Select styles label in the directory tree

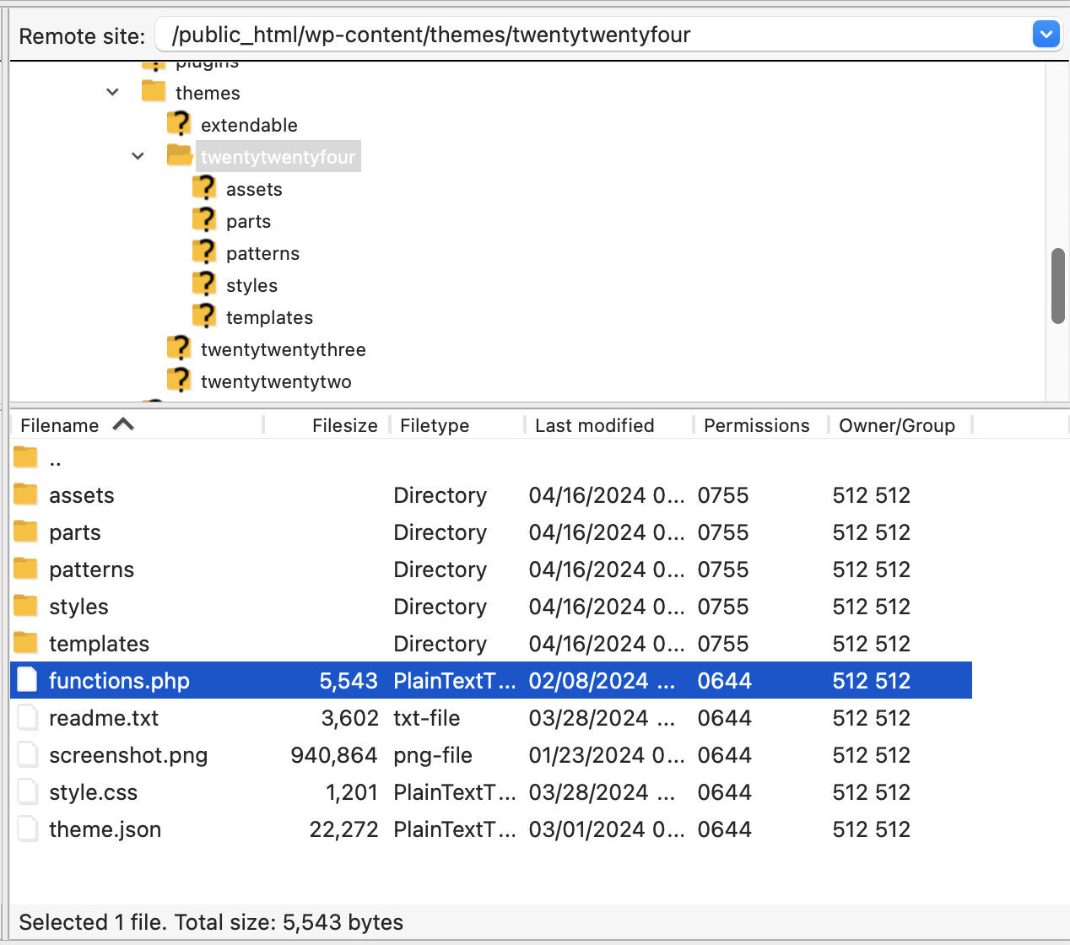click(251, 285)
